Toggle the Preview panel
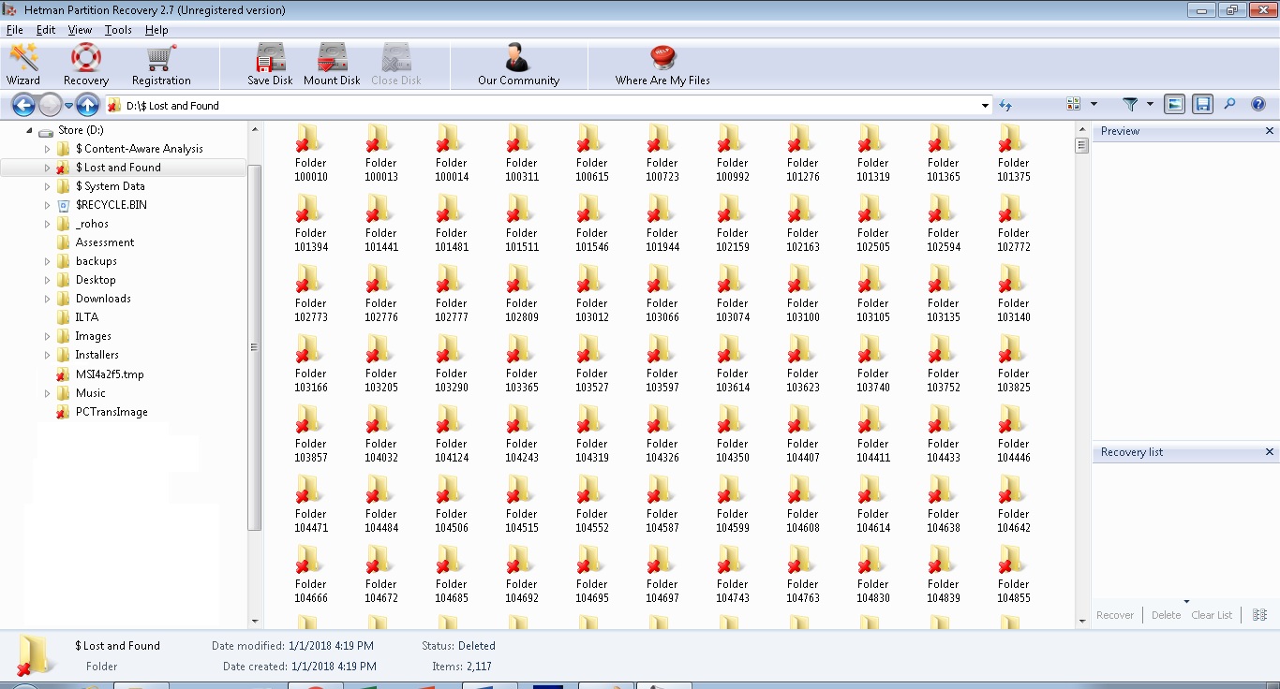Viewport: 1280px width, 689px height. pyautogui.click(x=1174, y=104)
